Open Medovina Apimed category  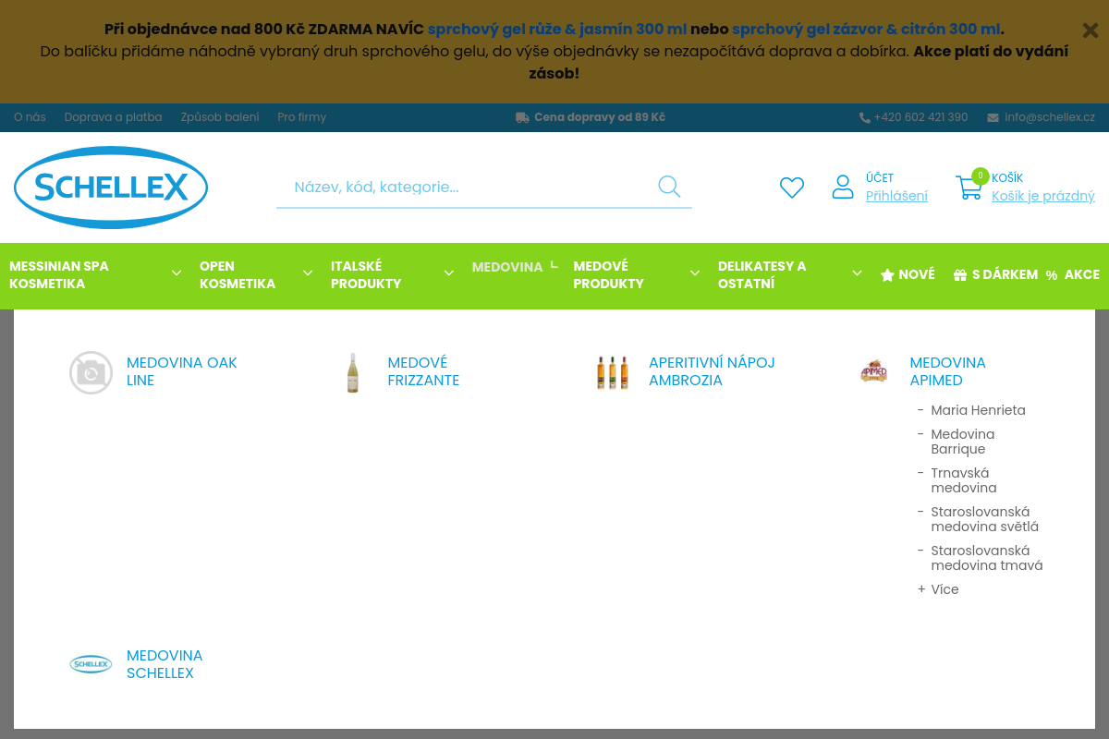[x=947, y=371]
